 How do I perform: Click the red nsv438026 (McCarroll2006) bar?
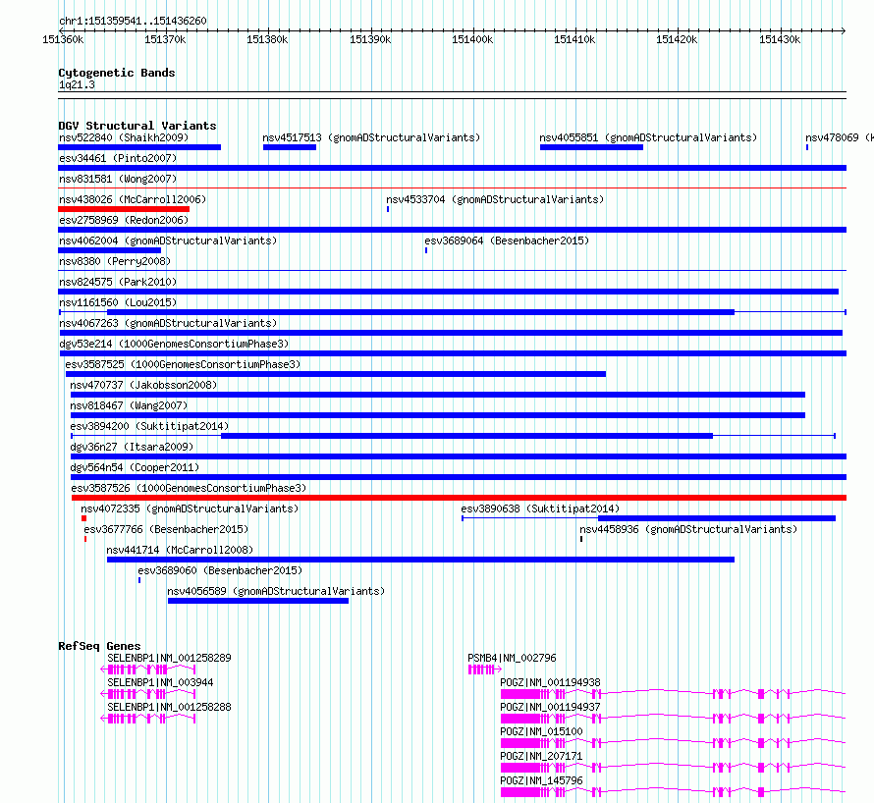click(124, 209)
